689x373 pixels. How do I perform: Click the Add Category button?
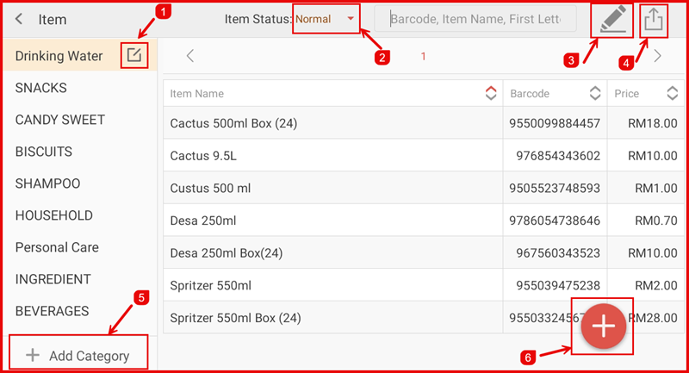tap(78, 355)
